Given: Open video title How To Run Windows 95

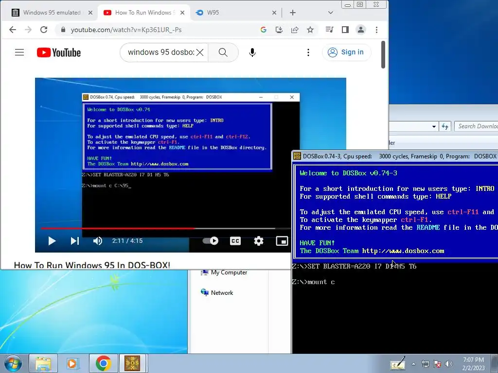Looking at the screenshot, I should point(92,265).
